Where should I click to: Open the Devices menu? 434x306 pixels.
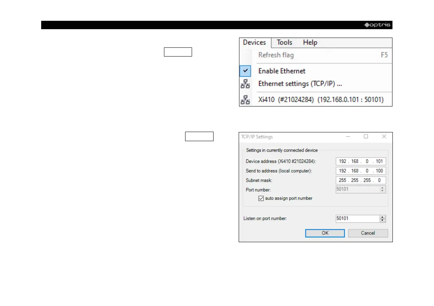[254, 42]
